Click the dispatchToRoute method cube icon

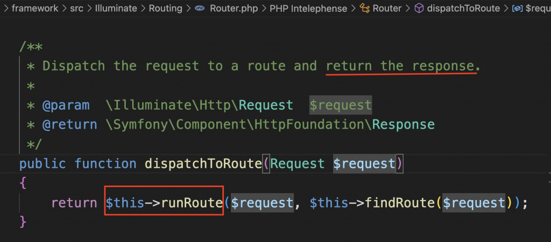[419, 9]
